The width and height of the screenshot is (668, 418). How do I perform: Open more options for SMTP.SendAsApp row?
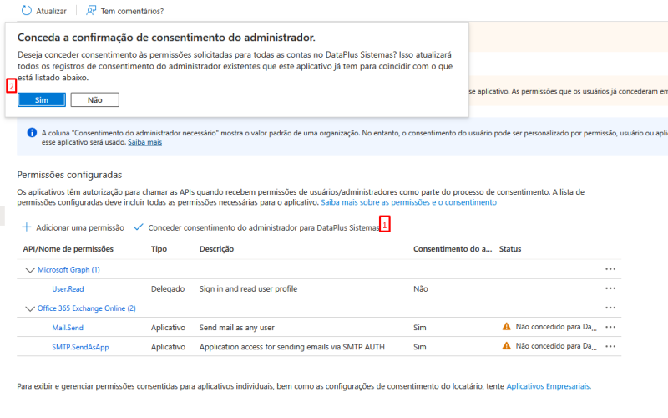tap(610, 346)
